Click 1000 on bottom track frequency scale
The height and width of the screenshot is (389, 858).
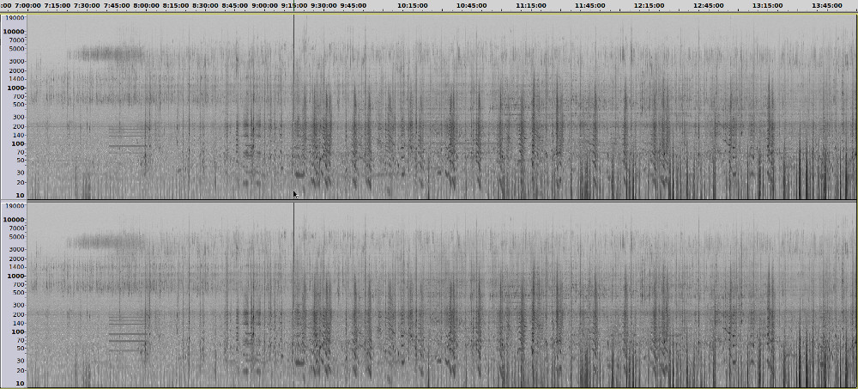(x=17, y=276)
